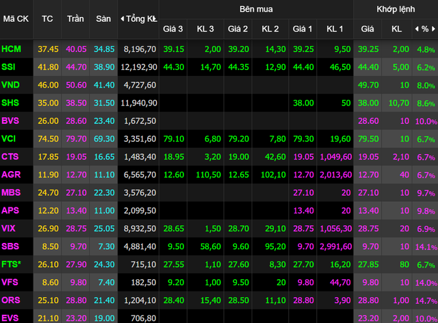This screenshot has height=323, width=438.
Task: Open the VCI stock symbol
Action: (x=10, y=138)
